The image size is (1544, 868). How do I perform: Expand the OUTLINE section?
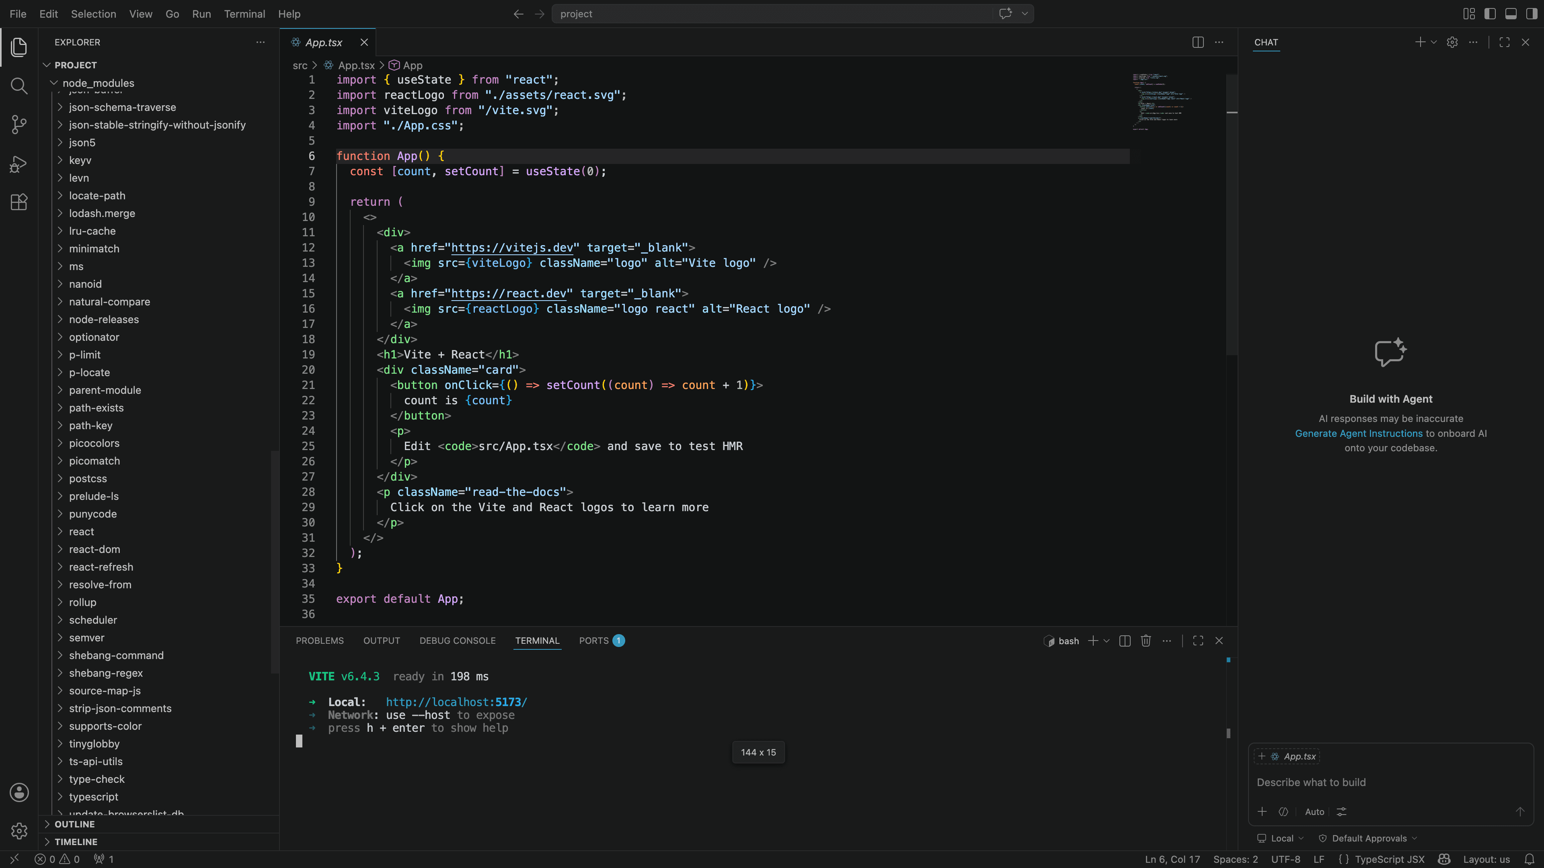pyautogui.click(x=159, y=824)
